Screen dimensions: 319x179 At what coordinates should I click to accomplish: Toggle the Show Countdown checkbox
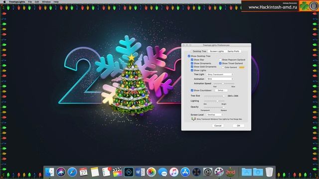[192, 90]
